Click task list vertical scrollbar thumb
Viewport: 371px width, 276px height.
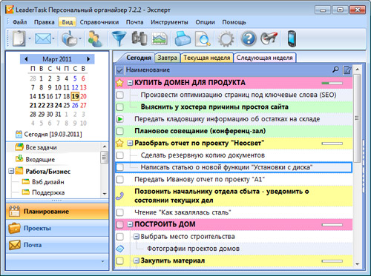(x=357, y=118)
